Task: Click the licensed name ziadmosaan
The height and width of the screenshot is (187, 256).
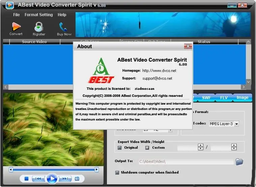Action: 144,89
